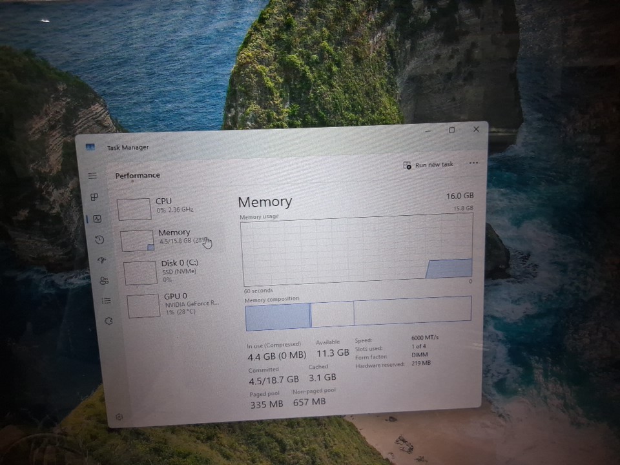The width and height of the screenshot is (620, 465).
Task: Click the Memory usage graph
Action: pos(357,249)
